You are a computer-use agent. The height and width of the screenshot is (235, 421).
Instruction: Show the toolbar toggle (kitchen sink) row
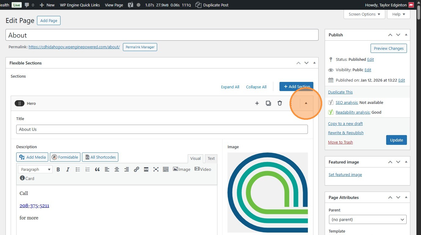pos(166,169)
